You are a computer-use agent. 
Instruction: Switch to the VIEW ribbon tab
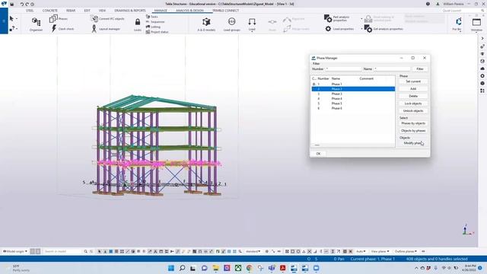pyautogui.click(x=102, y=10)
